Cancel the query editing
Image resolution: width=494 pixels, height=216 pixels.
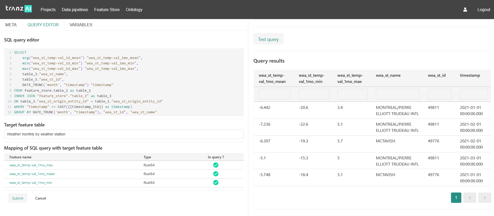click(x=41, y=198)
